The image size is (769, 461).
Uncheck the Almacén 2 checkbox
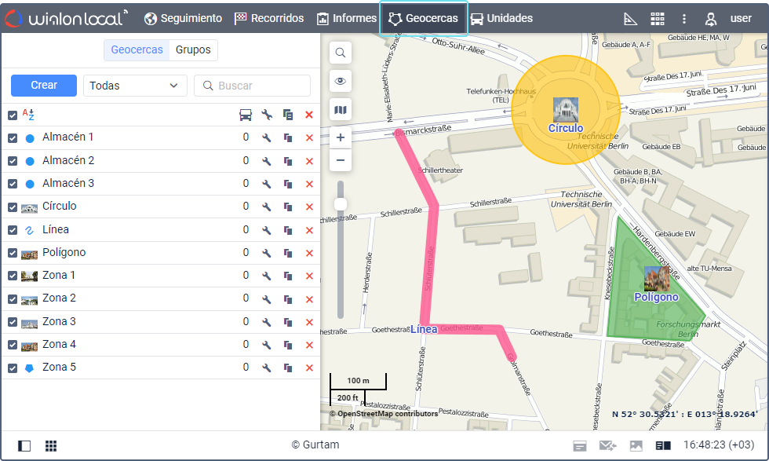coord(13,161)
